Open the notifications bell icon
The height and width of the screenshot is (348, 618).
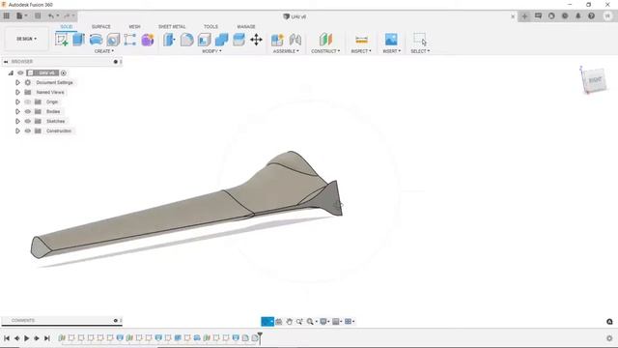point(578,16)
